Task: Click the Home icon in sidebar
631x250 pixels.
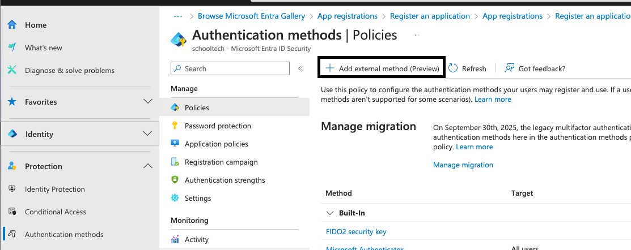Action: coord(12,25)
